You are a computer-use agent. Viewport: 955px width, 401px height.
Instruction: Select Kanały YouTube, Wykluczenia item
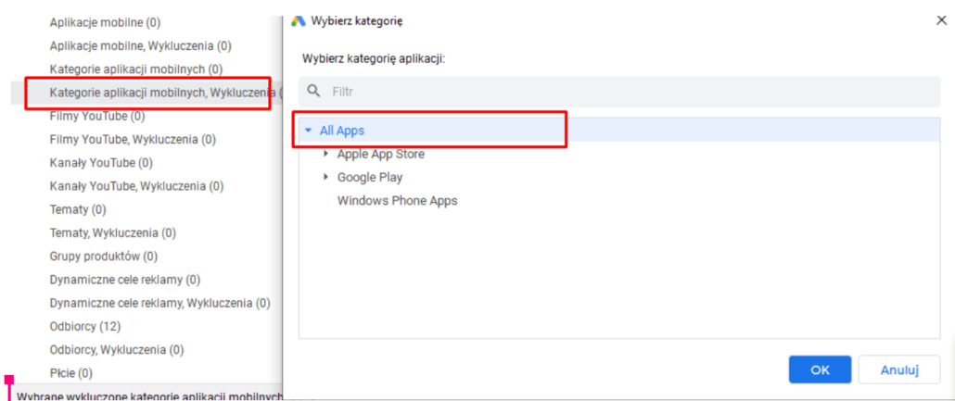click(136, 186)
